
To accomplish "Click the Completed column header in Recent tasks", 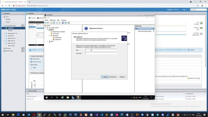I will (x=189, y=94).
